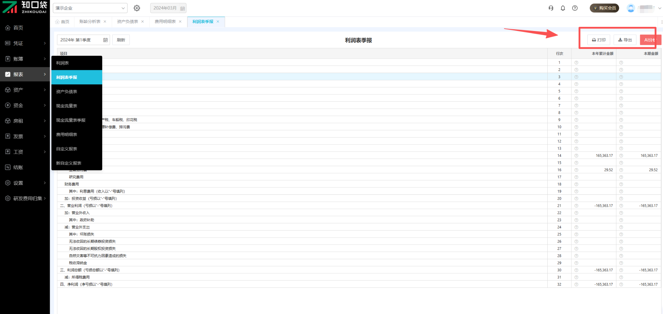663x314 pixels.
Task: Open customer service headset icon
Action: pos(551,8)
